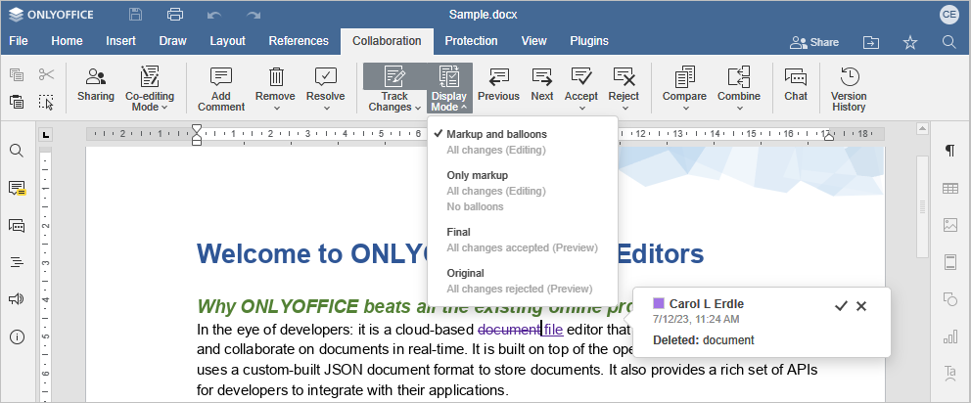Open the Comments sidebar panel
The image size is (971, 403).
point(17,188)
